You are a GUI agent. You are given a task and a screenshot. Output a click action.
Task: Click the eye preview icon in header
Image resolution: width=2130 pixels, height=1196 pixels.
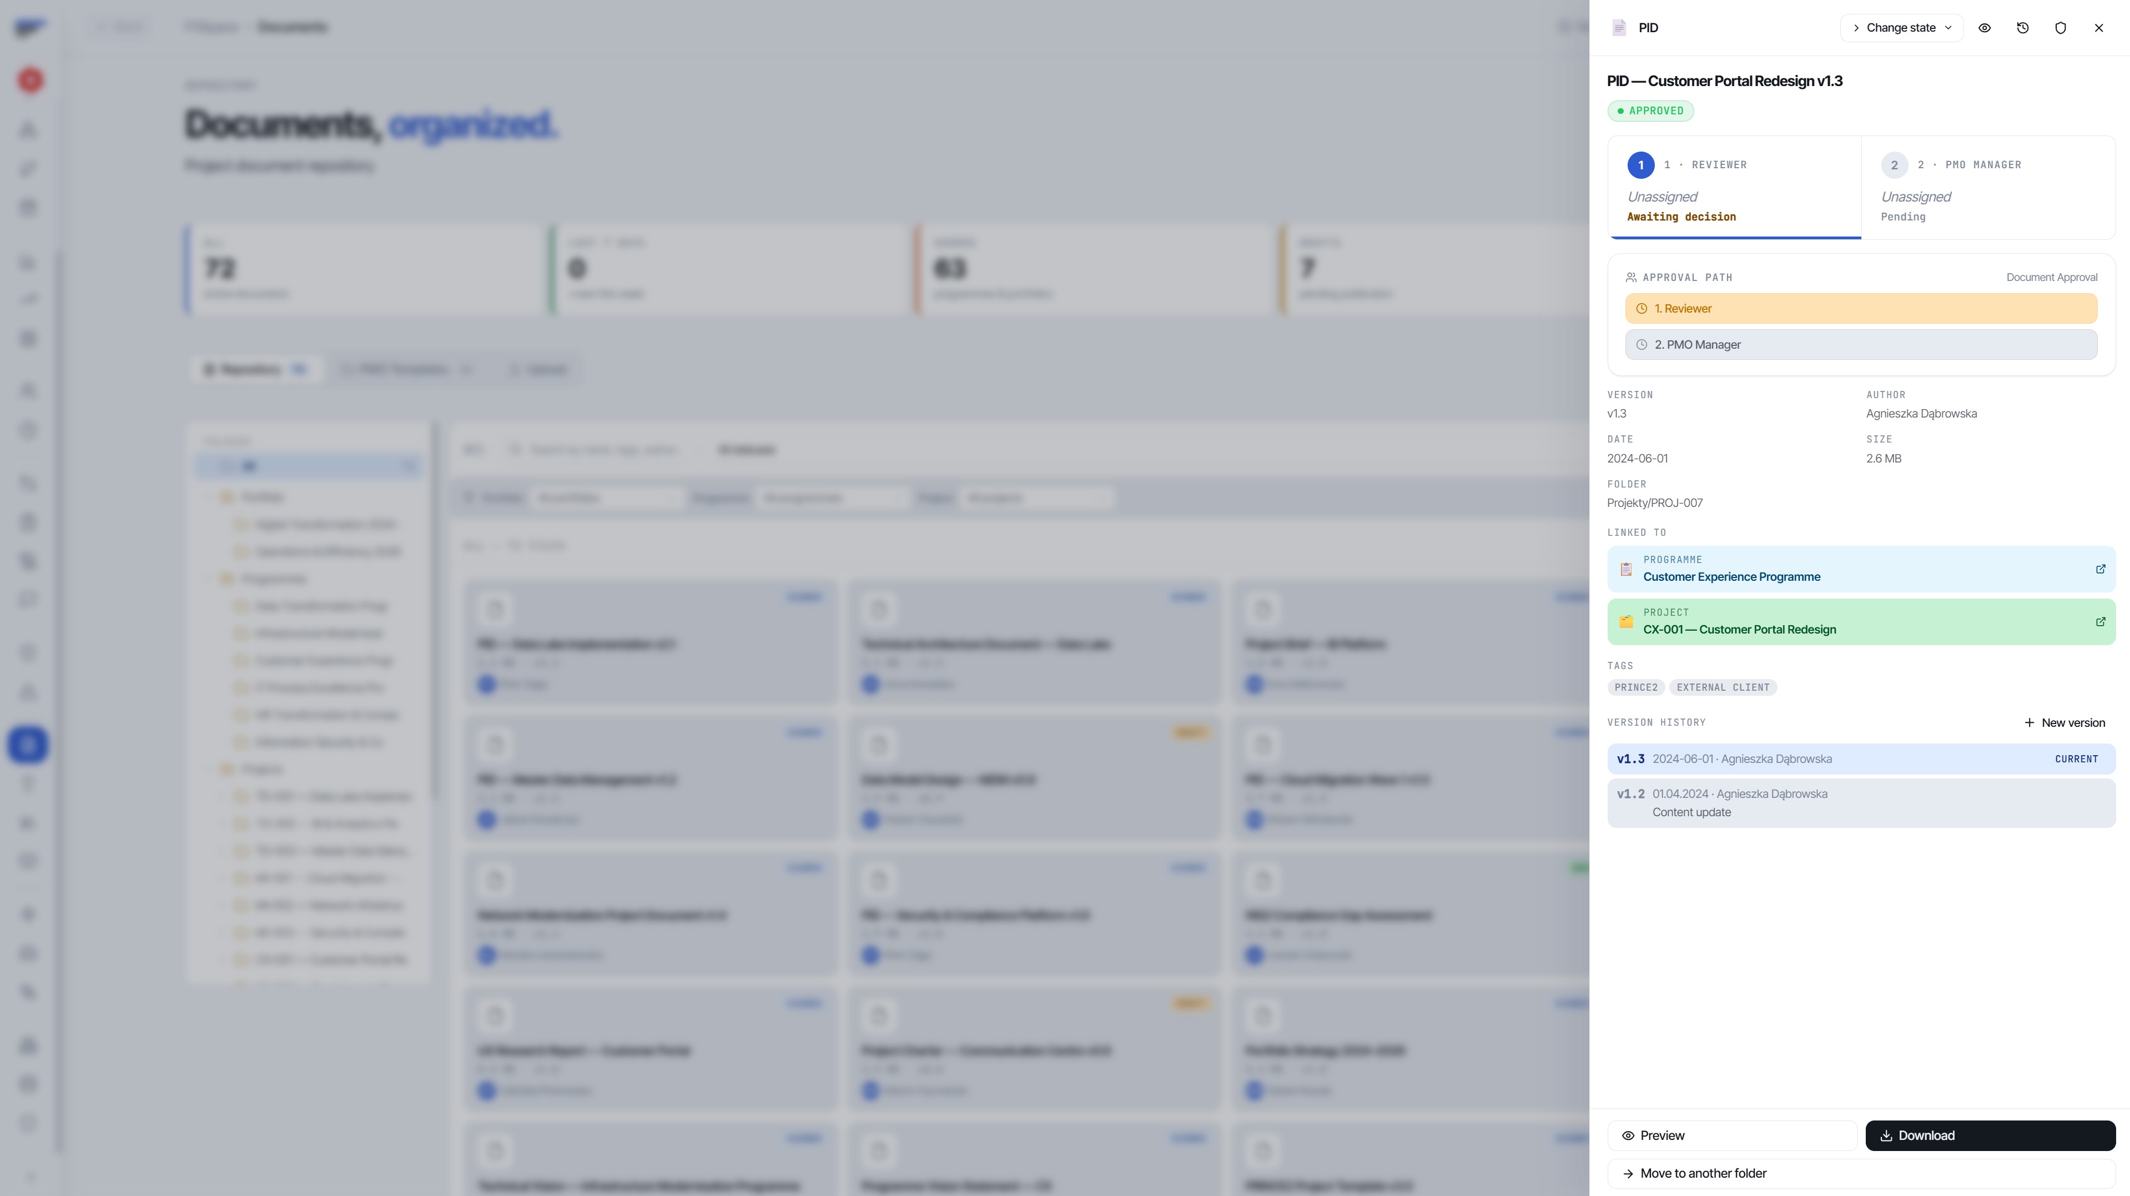click(1985, 27)
